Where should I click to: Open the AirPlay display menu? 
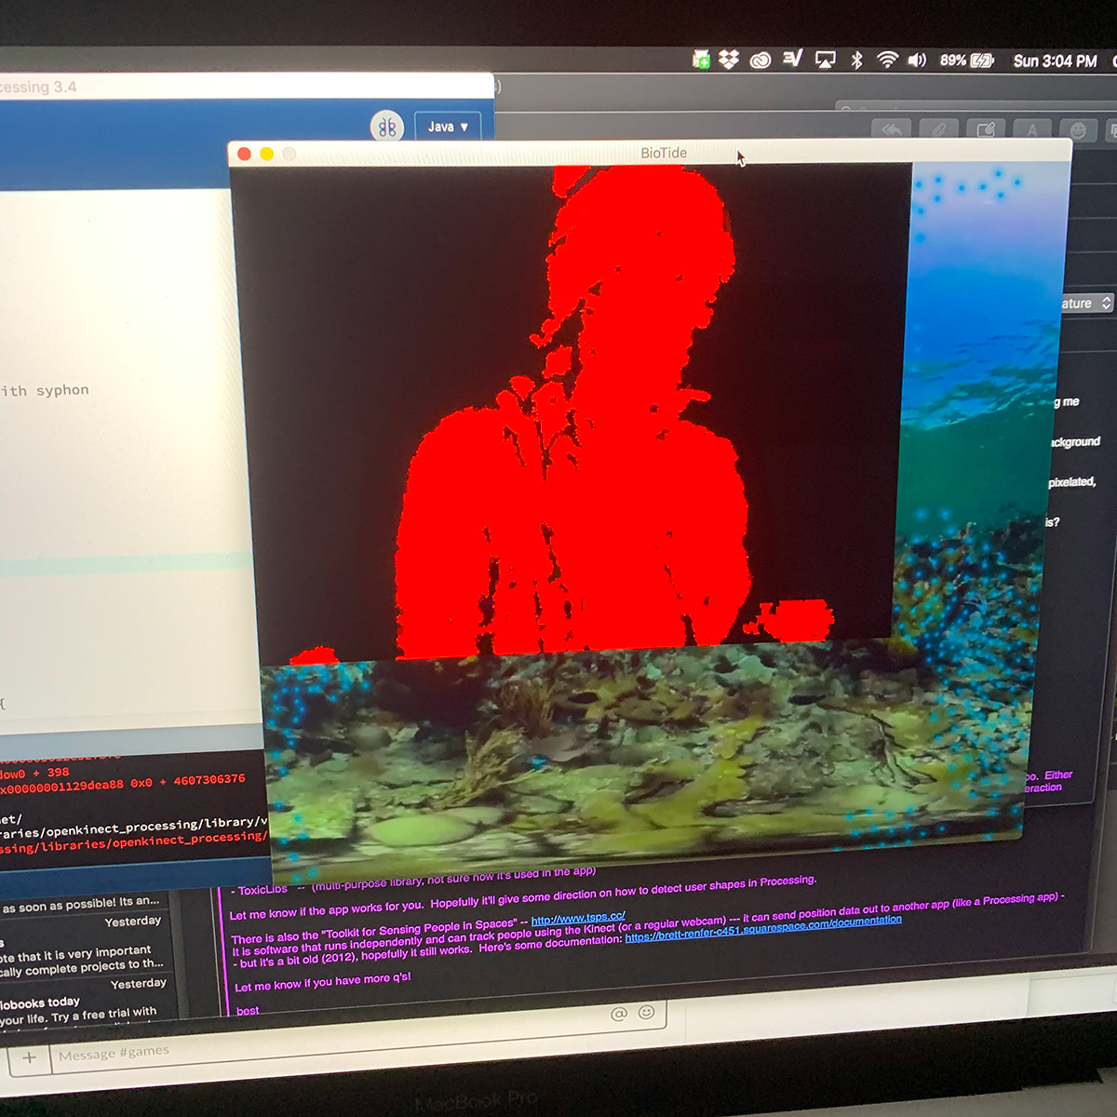(825, 61)
